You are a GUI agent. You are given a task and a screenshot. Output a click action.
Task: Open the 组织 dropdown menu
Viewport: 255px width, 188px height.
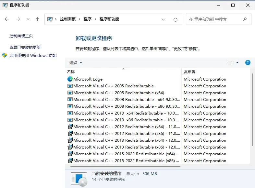click(76, 62)
